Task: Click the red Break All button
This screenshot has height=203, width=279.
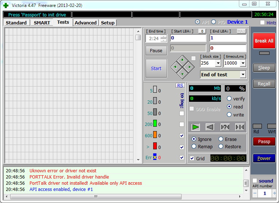Action: click(264, 41)
